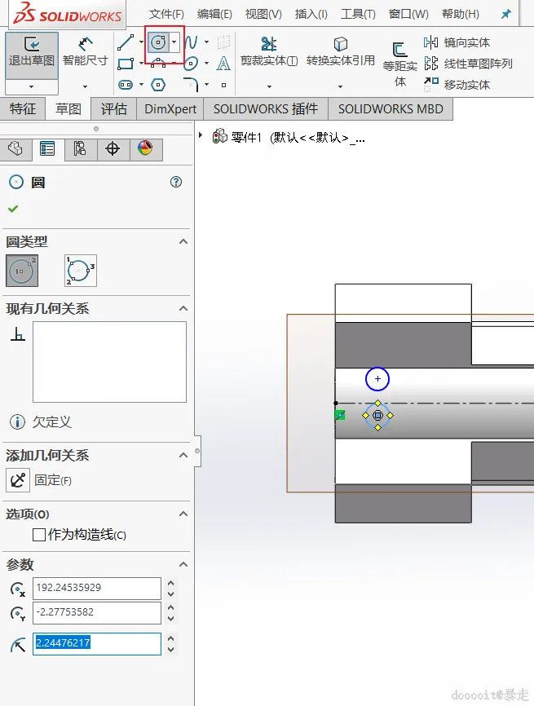Image resolution: width=534 pixels, height=706 pixels.
Task: Click Mirror Entities (镜向实体)
Action: (457, 42)
